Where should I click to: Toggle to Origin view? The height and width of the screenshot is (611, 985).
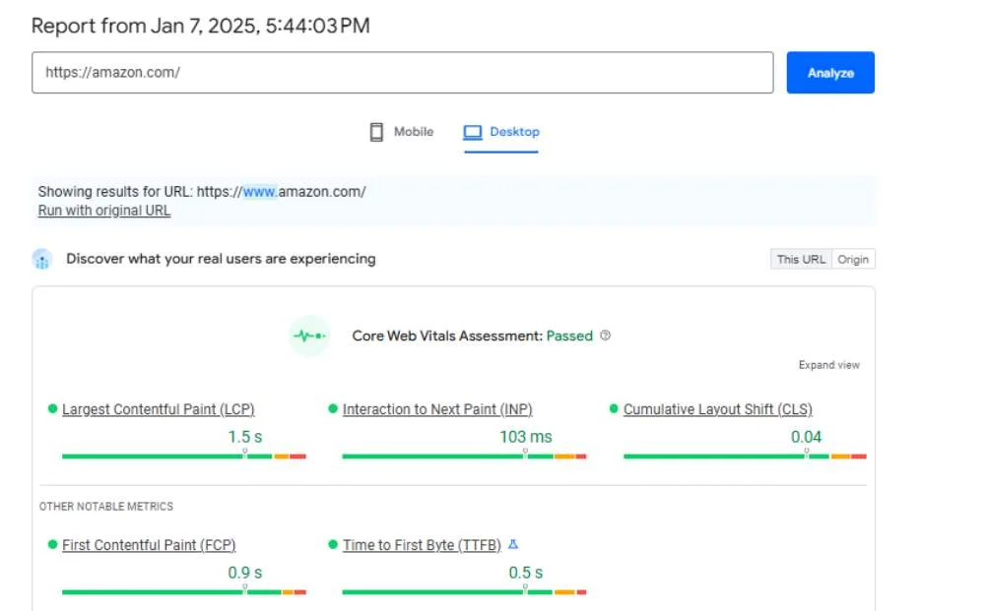pos(853,259)
